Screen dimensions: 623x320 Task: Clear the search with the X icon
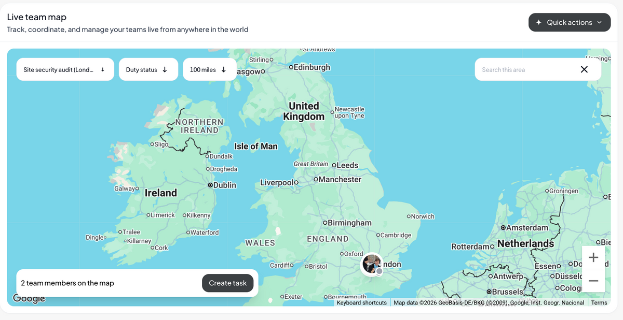[584, 69]
